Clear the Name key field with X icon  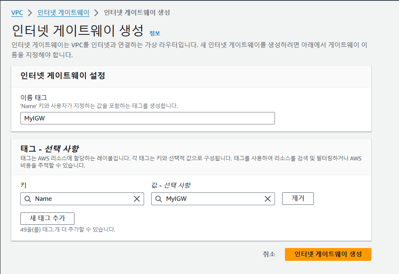pos(137,199)
